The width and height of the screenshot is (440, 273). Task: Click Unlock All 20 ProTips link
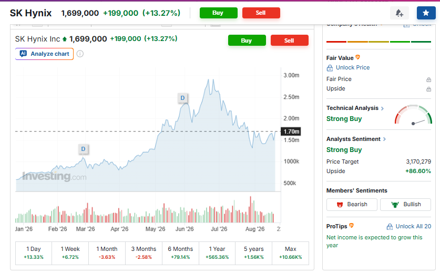409,226
